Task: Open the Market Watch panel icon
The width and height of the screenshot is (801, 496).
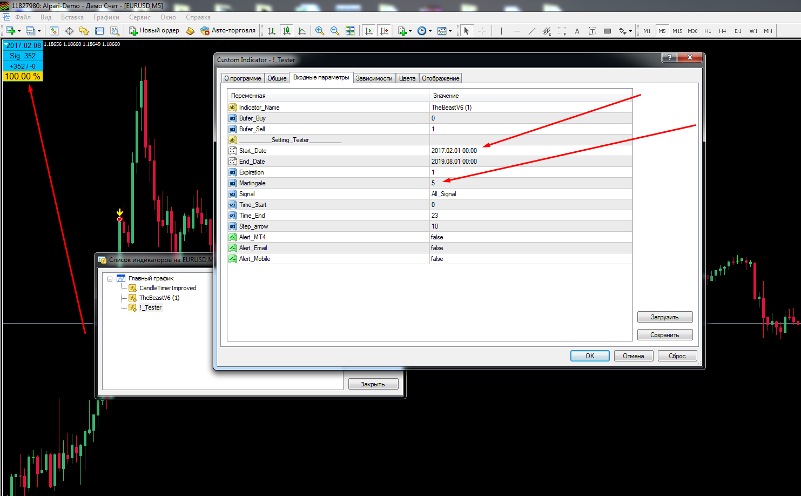Action: click(x=54, y=31)
